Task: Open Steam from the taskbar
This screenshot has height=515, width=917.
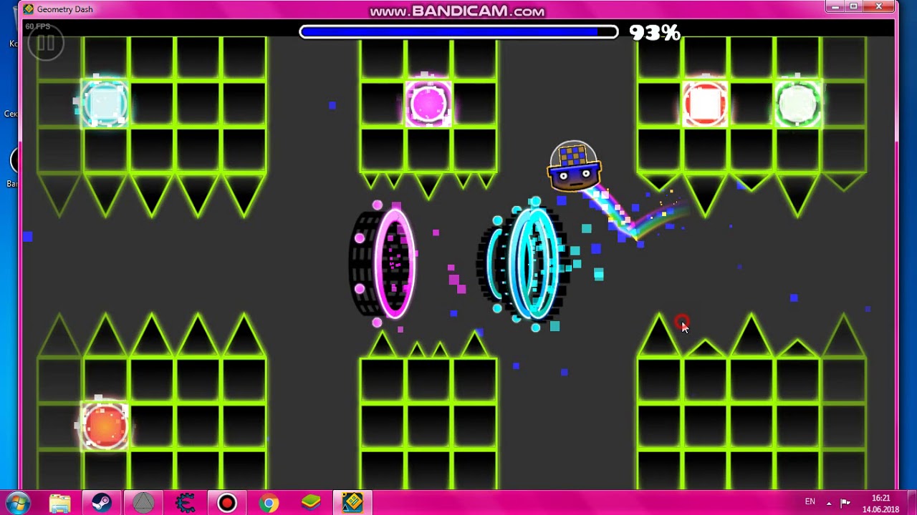Action: 101,504
